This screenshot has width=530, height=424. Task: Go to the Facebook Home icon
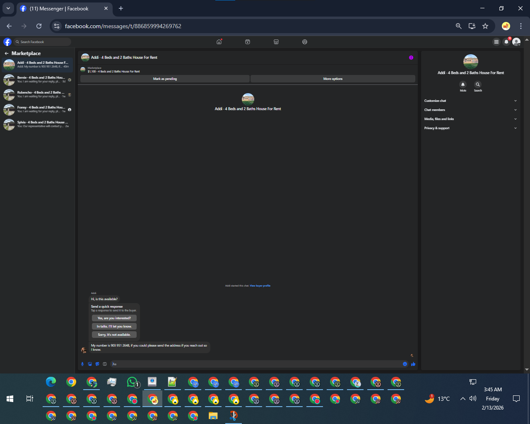click(x=219, y=42)
